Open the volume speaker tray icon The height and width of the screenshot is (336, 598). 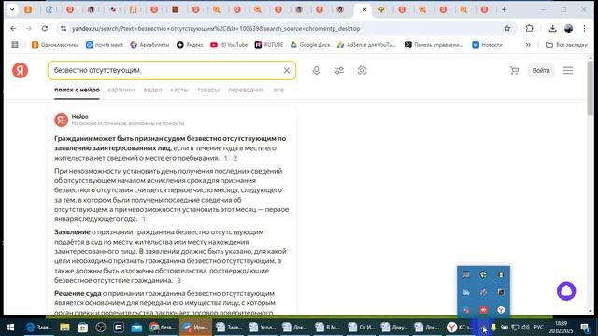click(525, 328)
